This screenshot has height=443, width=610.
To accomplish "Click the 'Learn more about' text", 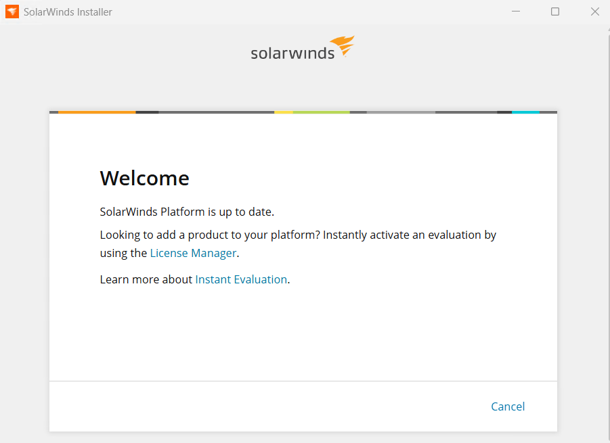I will pos(146,279).
